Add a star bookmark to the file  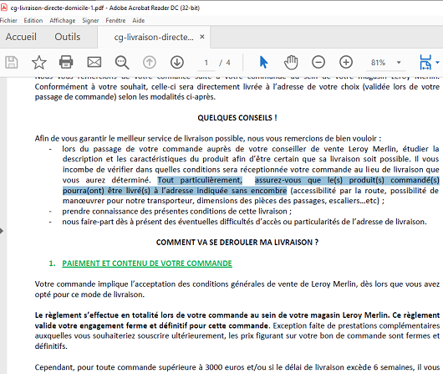(38, 62)
